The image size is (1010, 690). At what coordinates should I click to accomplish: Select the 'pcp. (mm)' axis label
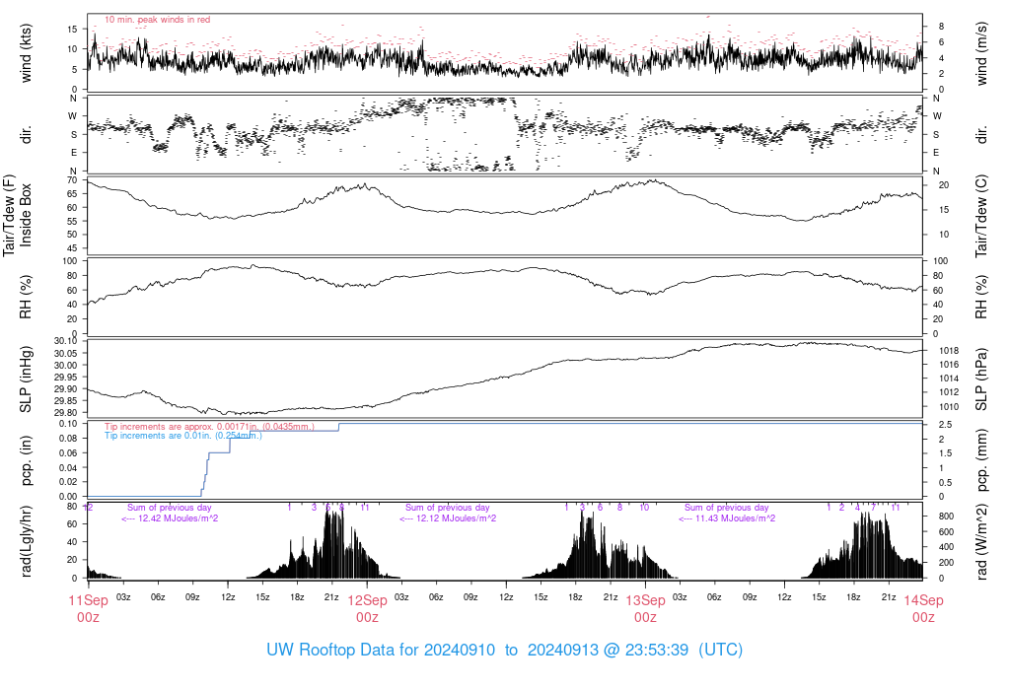tap(982, 460)
